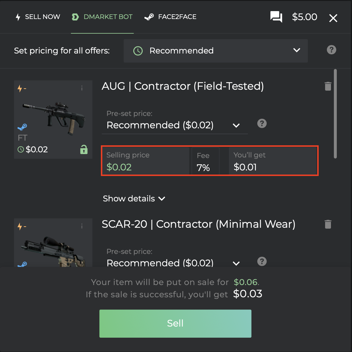Screen dimensions: 352x352
Task: Click help icon beside the pricing dropdown
Action: pos(332,50)
